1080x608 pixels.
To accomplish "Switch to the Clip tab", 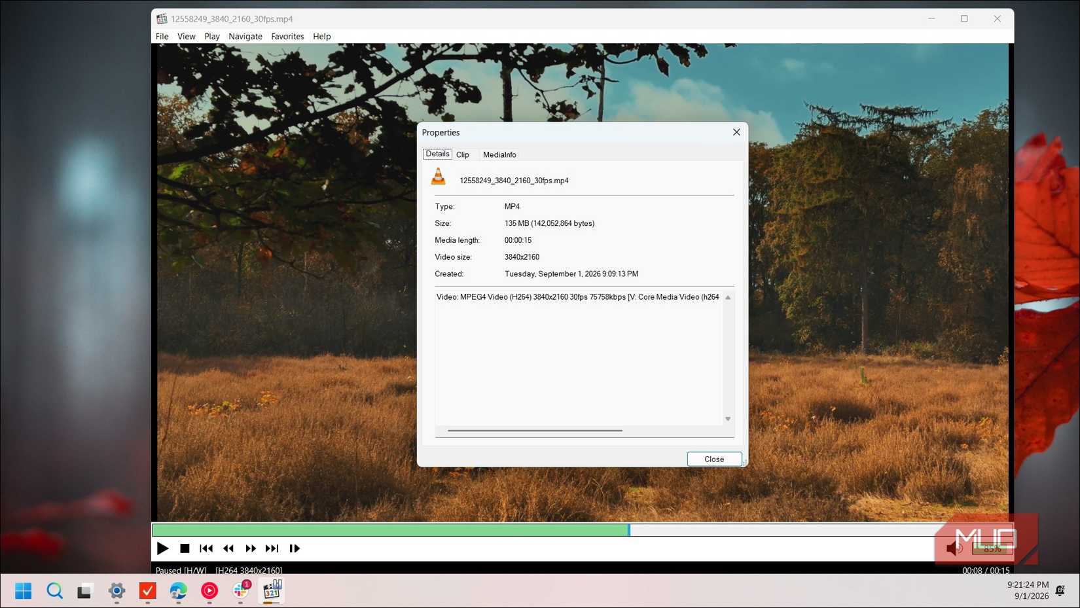I will coord(463,155).
